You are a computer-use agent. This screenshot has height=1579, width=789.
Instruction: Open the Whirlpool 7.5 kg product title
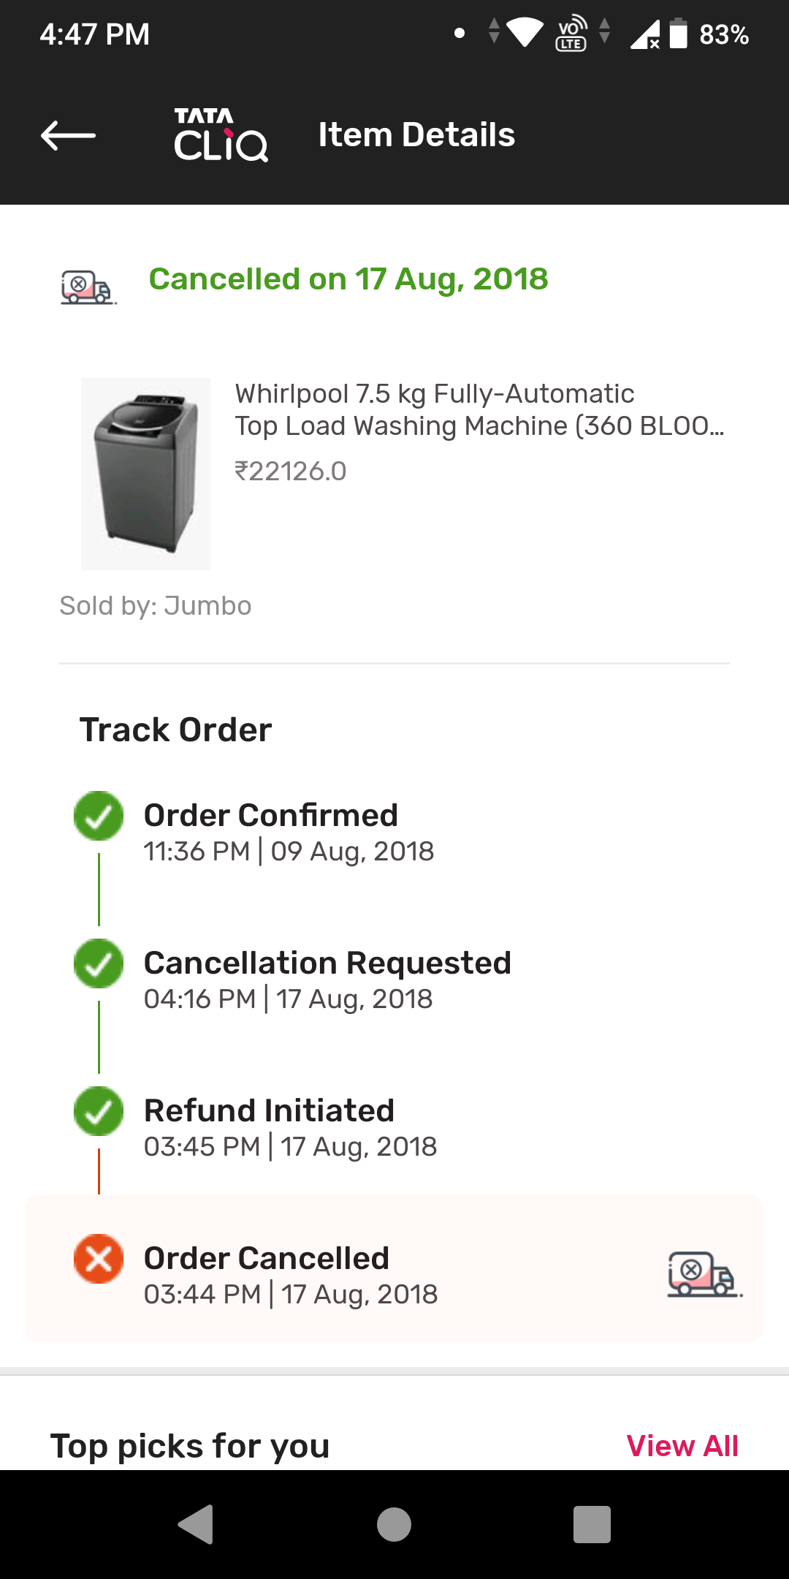pos(479,409)
